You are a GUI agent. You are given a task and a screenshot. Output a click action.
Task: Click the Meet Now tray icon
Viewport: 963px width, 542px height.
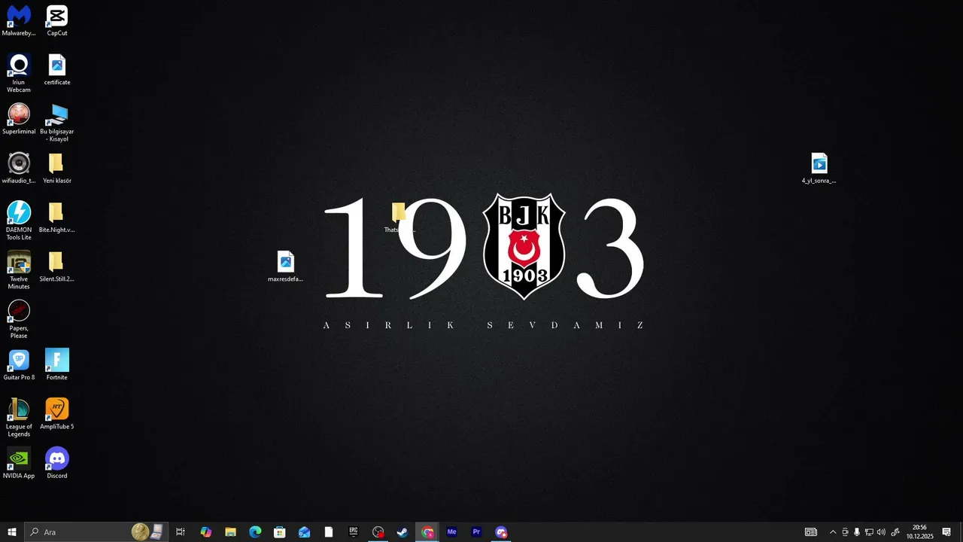[845, 532]
